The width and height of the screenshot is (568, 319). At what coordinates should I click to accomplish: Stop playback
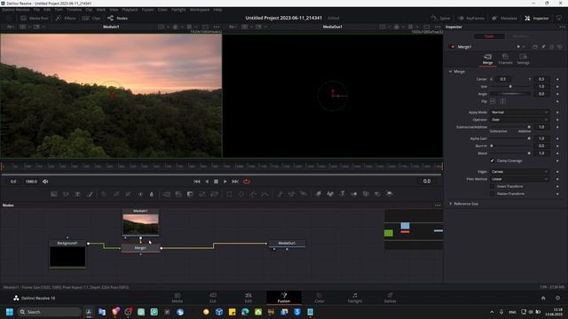tap(216, 182)
